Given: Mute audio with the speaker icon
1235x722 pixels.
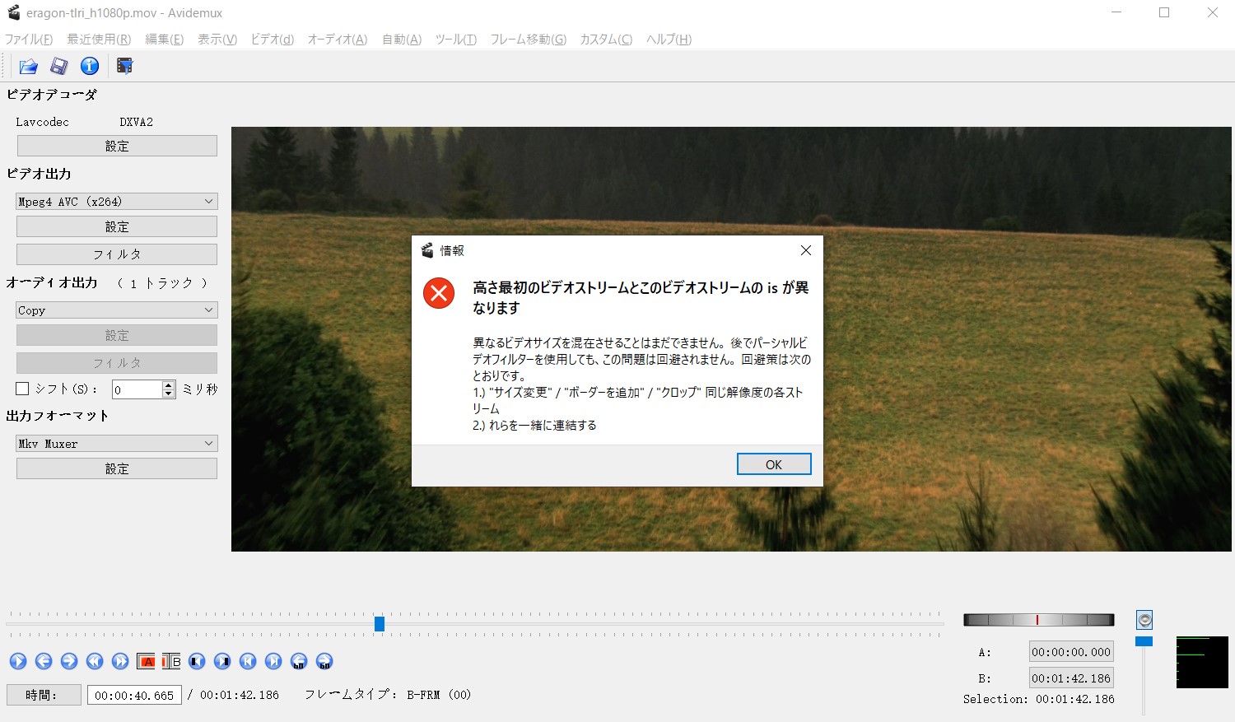Looking at the screenshot, I should tap(1144, 620).
